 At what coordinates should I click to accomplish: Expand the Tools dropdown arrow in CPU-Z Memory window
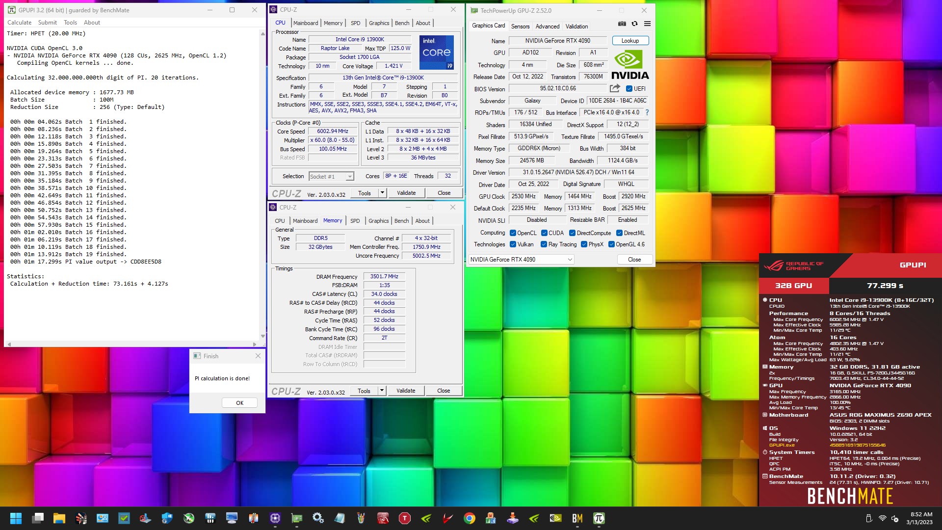coord(382,391)
